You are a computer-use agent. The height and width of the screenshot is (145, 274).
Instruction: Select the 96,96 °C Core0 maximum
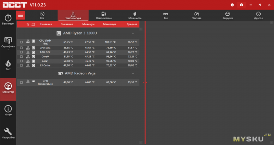(x=111, y=57)
